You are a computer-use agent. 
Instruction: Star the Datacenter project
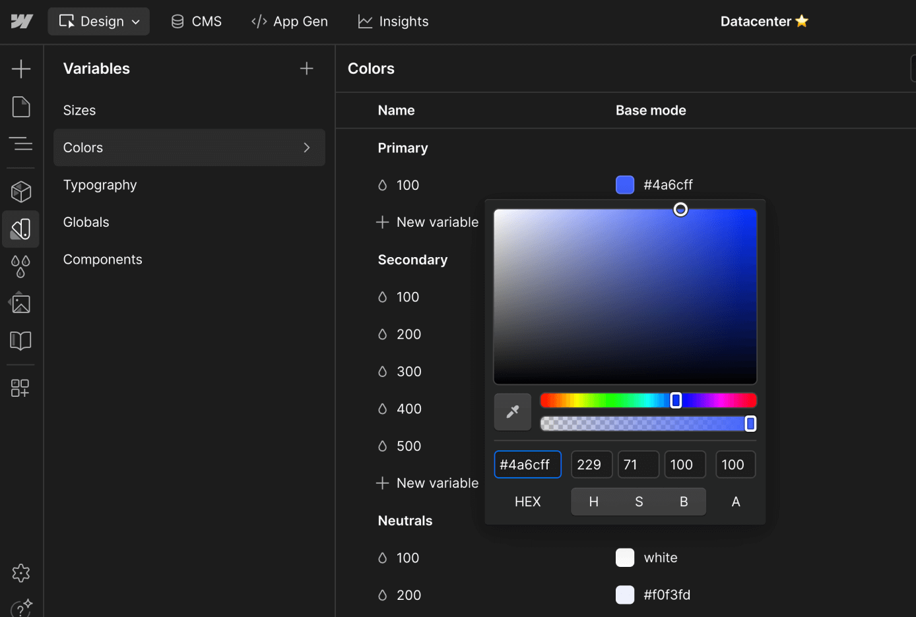click(x=801, y=20)
